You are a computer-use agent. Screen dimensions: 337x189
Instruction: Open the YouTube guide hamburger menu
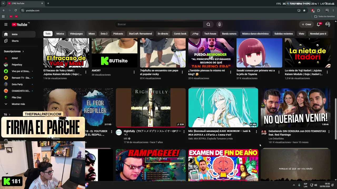(6, 24)
